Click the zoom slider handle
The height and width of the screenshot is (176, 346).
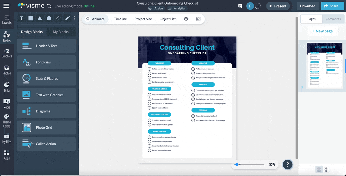pos(237,165)
